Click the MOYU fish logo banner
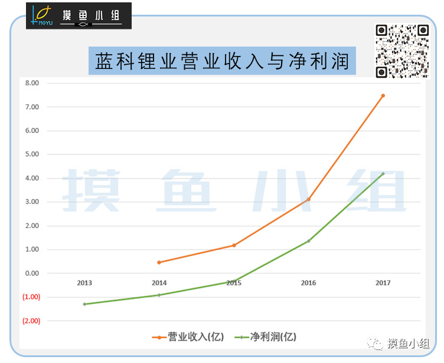This screenshot has width=444, height=363. point(79,16)
